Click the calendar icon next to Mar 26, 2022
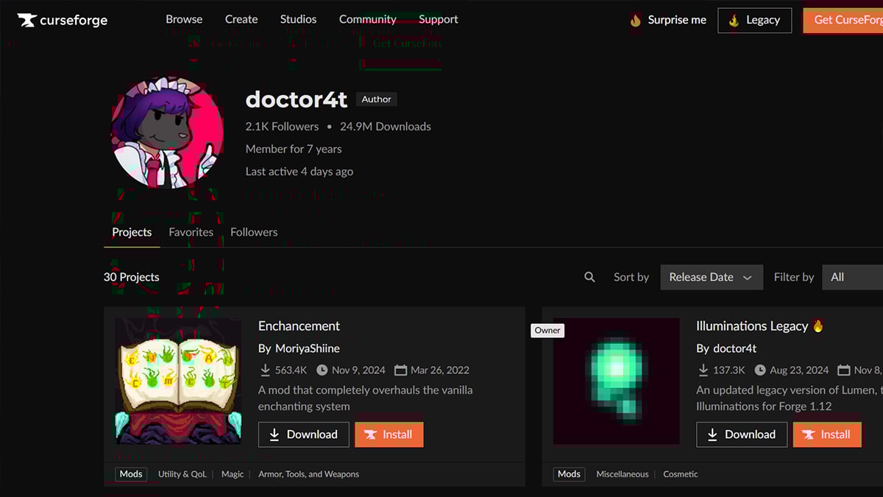The height and width of the screenshot is (497, 883). [x=400, y=370]
